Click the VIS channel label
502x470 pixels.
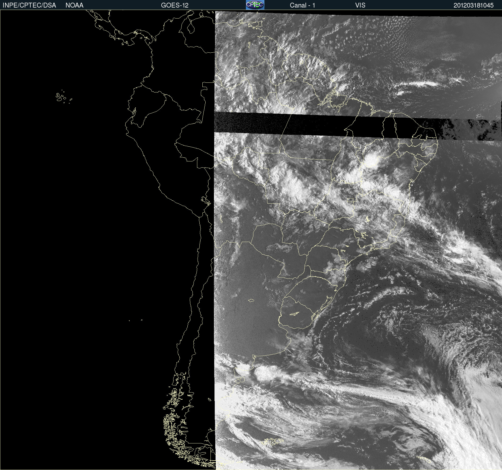tap(360, 5)
